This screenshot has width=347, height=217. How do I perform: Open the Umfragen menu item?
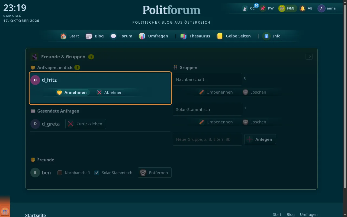[153, 36]
